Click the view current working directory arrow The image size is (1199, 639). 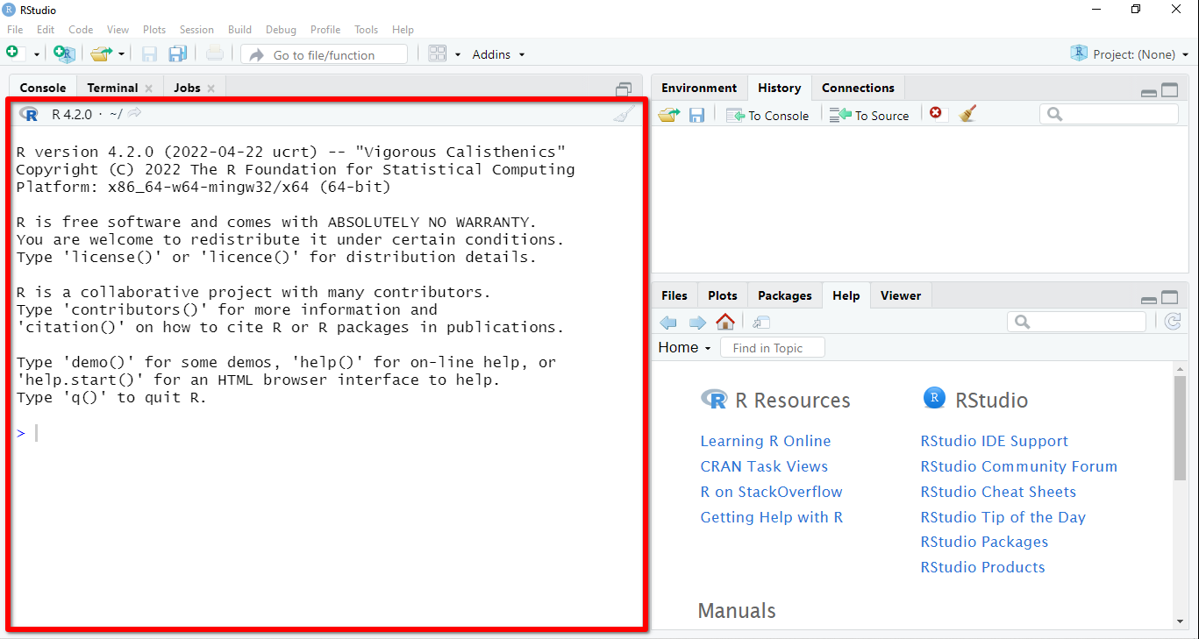click(134, 113)
